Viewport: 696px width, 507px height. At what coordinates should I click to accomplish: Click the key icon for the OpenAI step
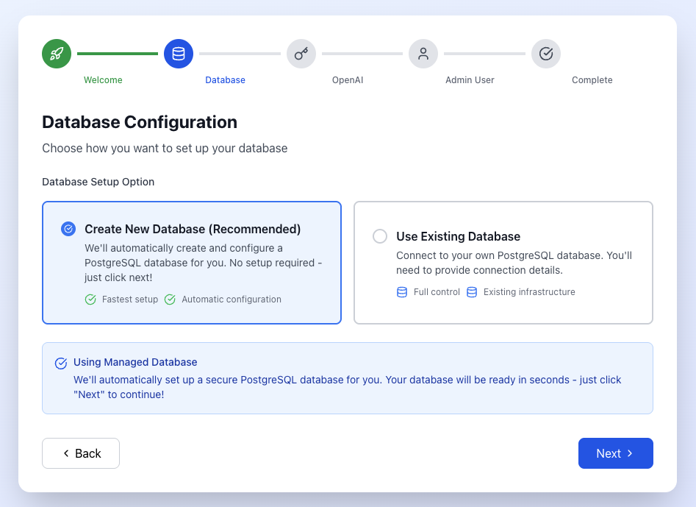(x=301, y=53)
